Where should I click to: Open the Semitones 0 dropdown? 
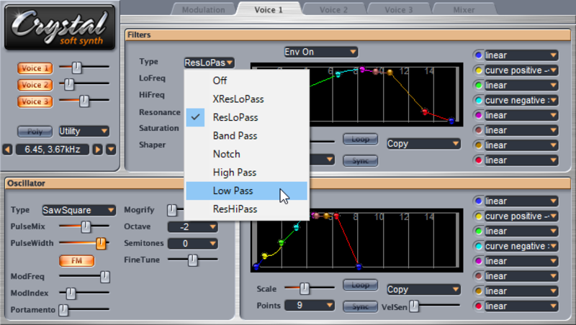point(192,244)
